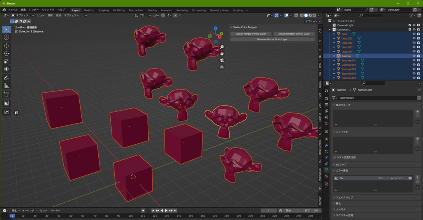
Task: Open the Tool properties tab
Action: [x=326, y=91]
